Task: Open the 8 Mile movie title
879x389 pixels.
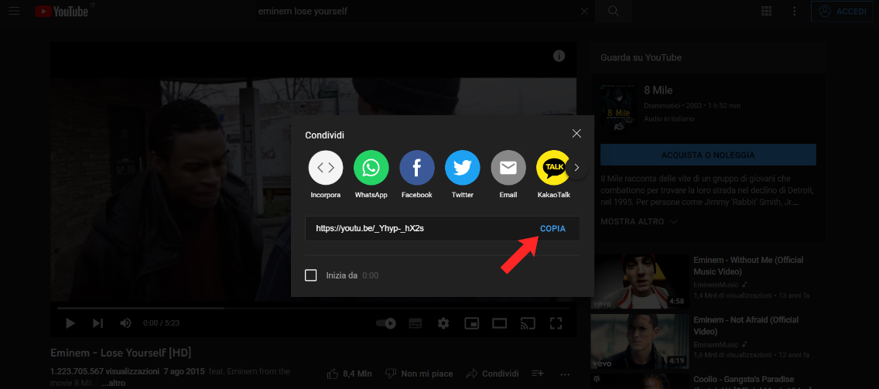Action: pyautogui.click(x=658, y=90)
